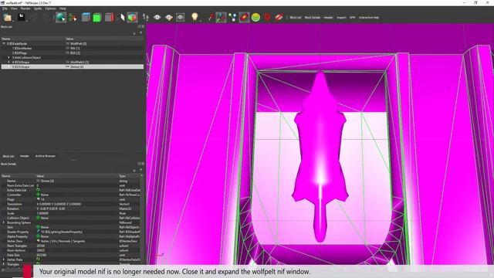Toggle the orange eye visibility icon

169,17
